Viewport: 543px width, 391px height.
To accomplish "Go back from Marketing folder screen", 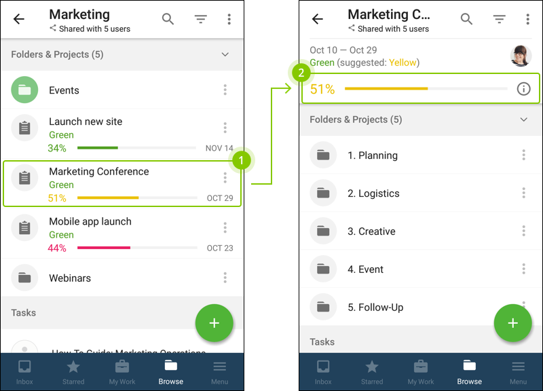I will click(x=19, y=19).
